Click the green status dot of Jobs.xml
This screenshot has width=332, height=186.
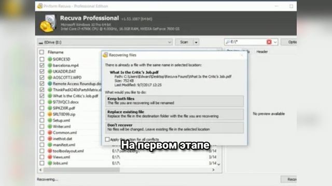[50, 163]
